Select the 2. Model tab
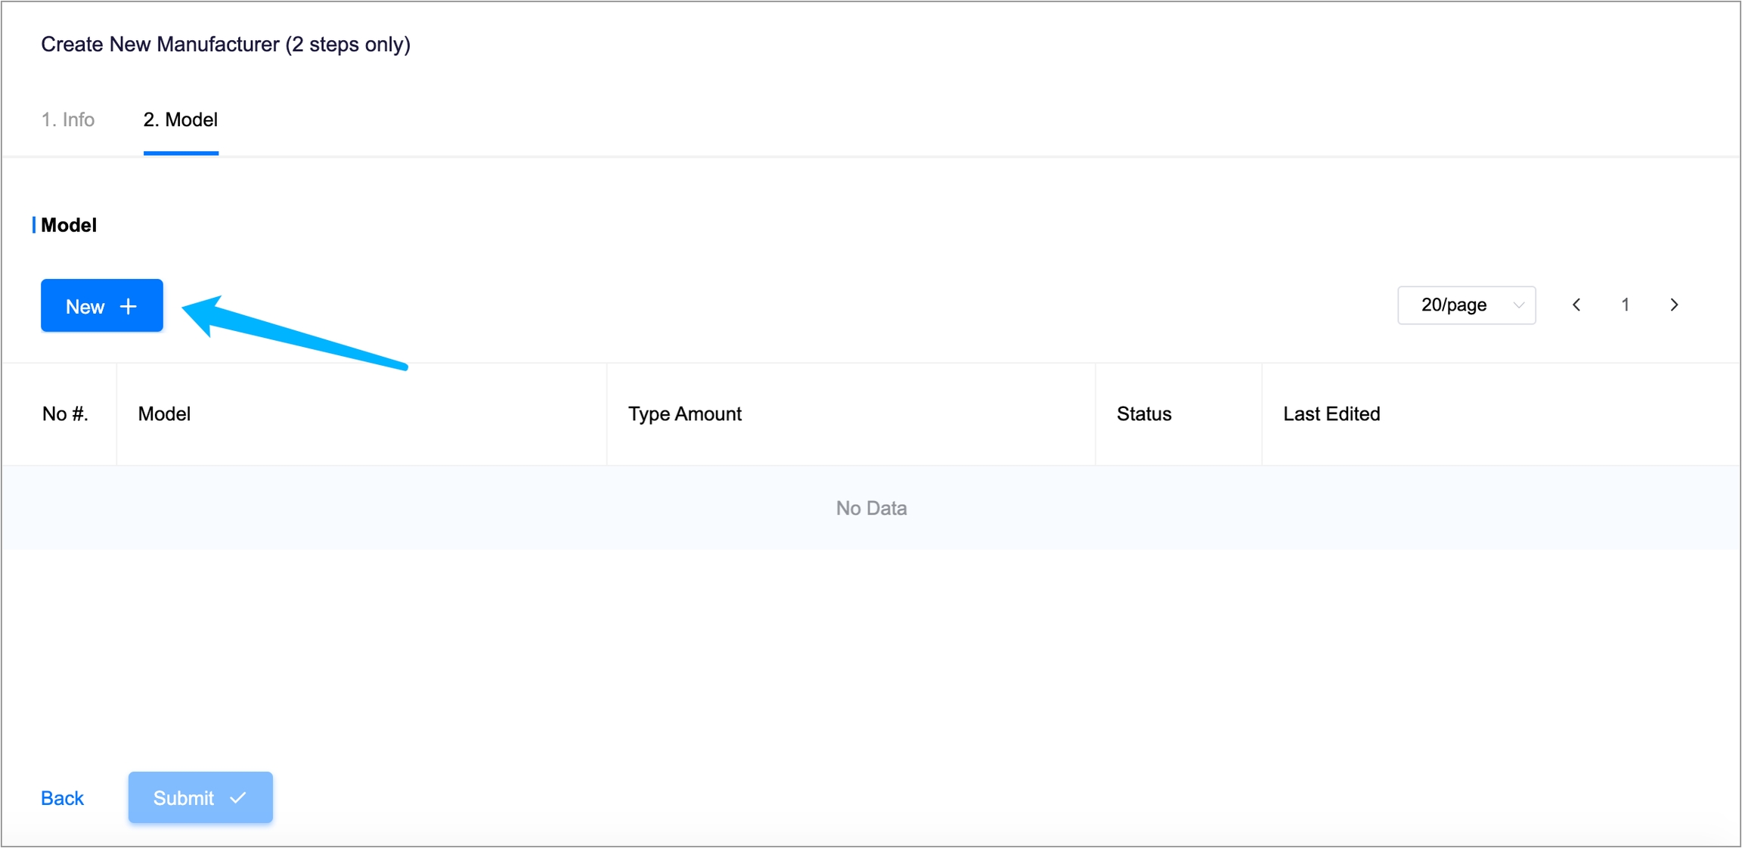 click(181, 119)
